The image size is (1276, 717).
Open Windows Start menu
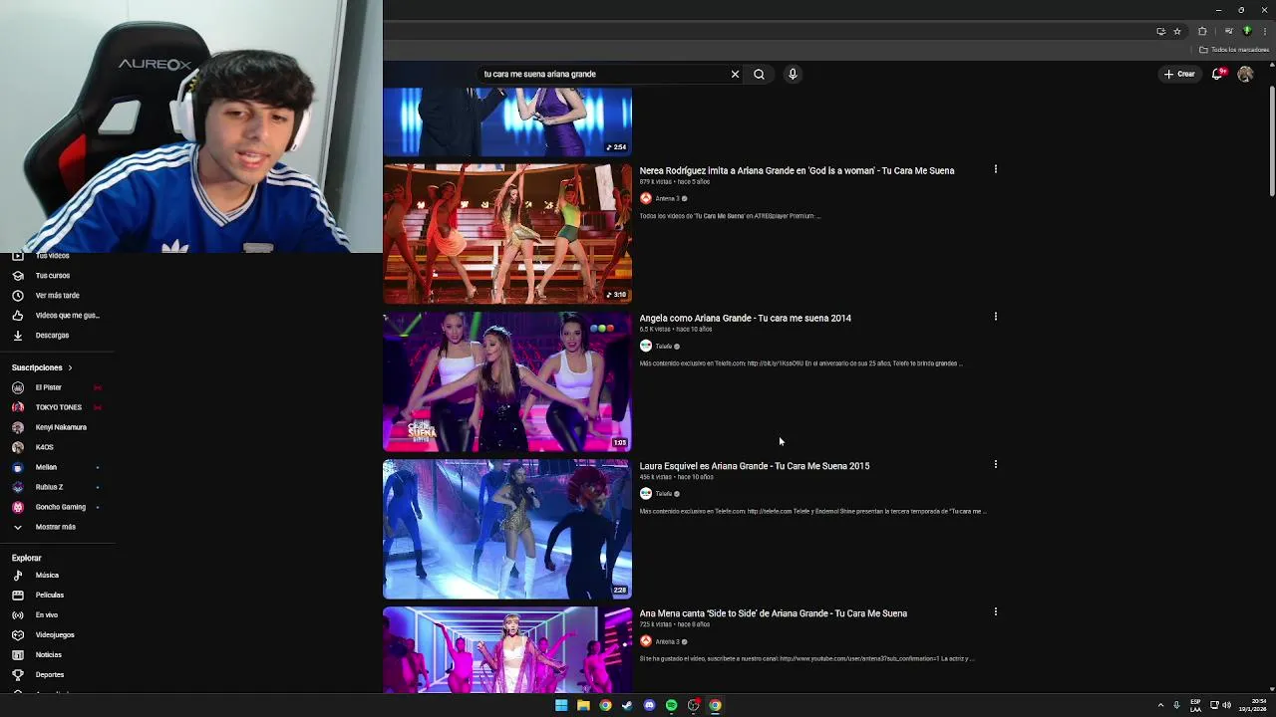click(561, 705)
